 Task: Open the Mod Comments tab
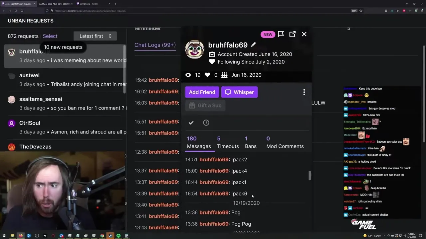coord(285,142)
